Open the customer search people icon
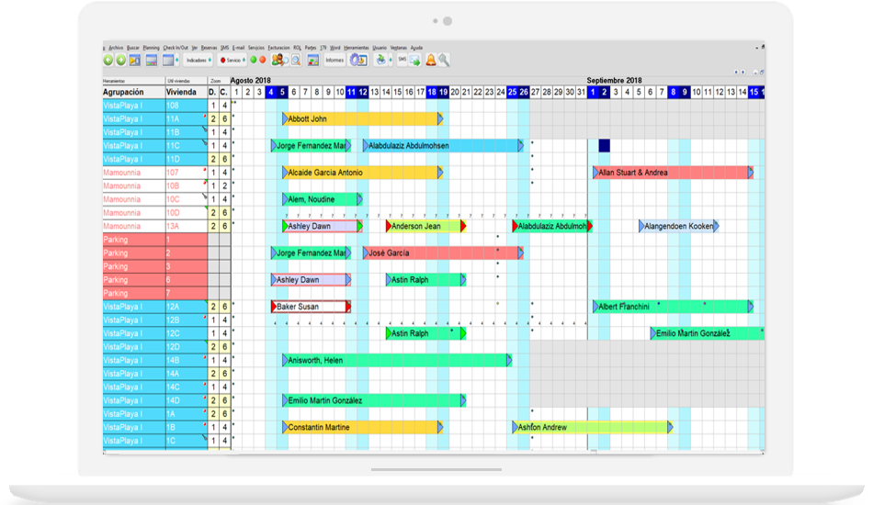Image resolution: width=873 pixels, height=505 pixels. 278,60
